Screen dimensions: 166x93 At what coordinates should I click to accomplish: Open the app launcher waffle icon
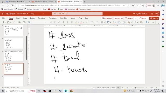(3, 14)
